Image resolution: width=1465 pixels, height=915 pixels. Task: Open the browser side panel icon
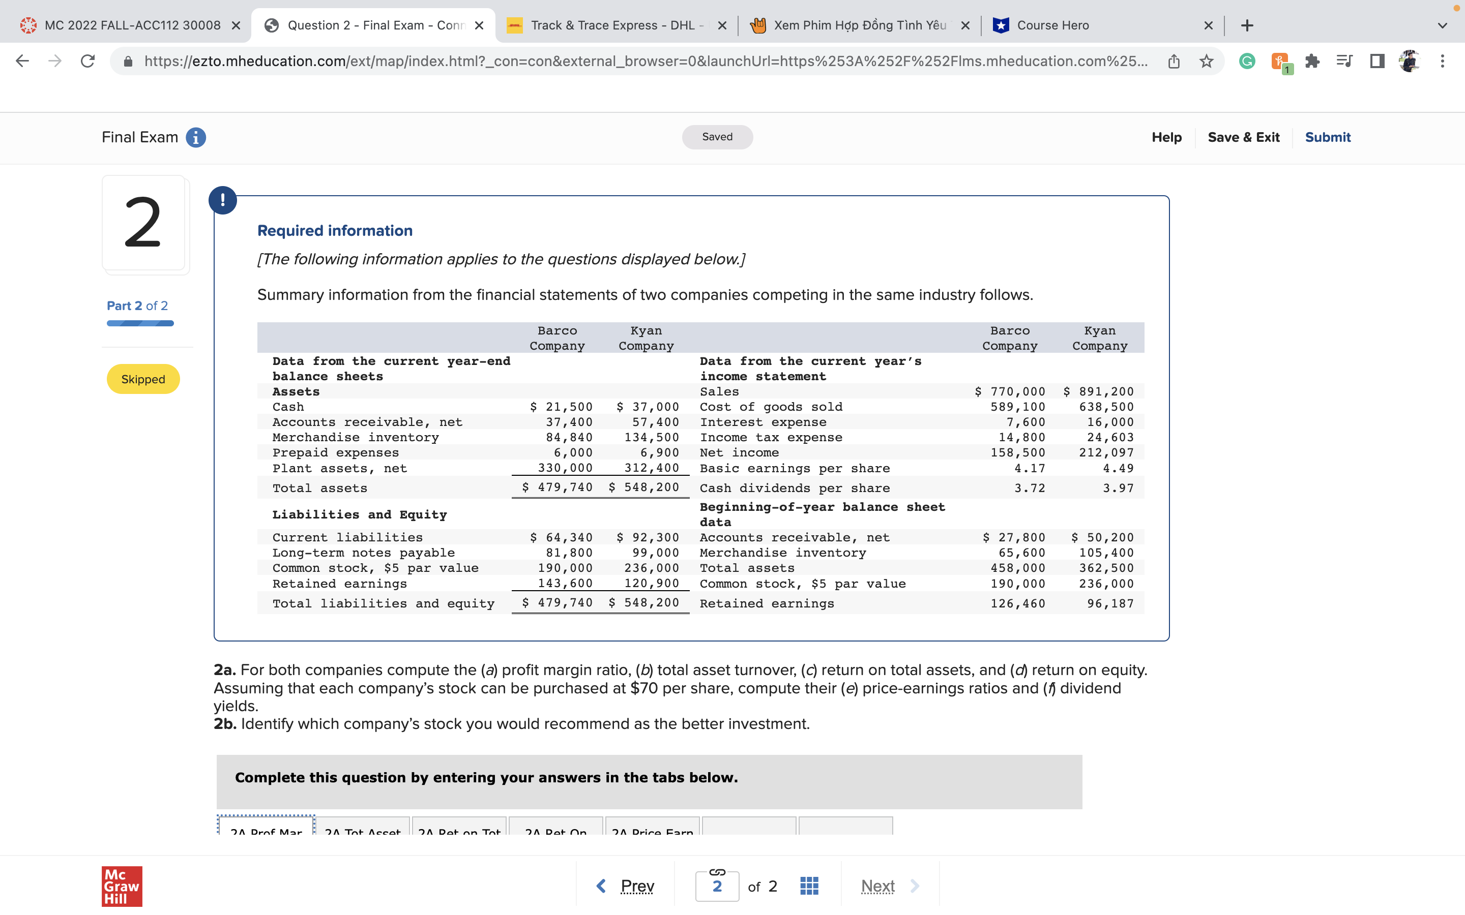(1377, 61)
